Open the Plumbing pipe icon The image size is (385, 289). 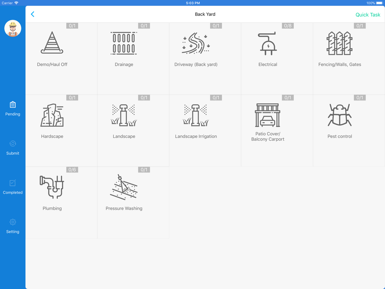[x=52, y=187]
